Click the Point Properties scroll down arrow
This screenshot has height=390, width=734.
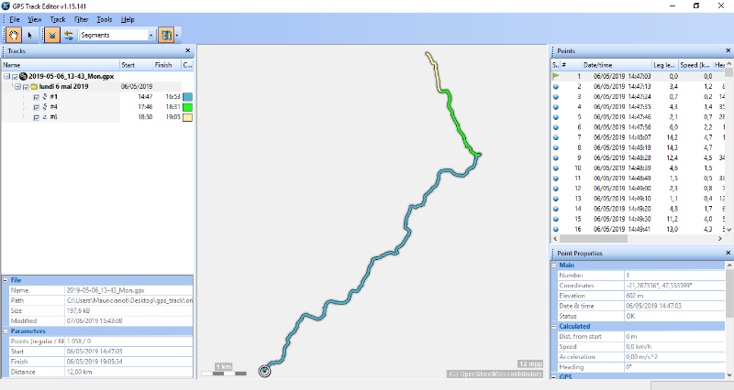(729, 375)
